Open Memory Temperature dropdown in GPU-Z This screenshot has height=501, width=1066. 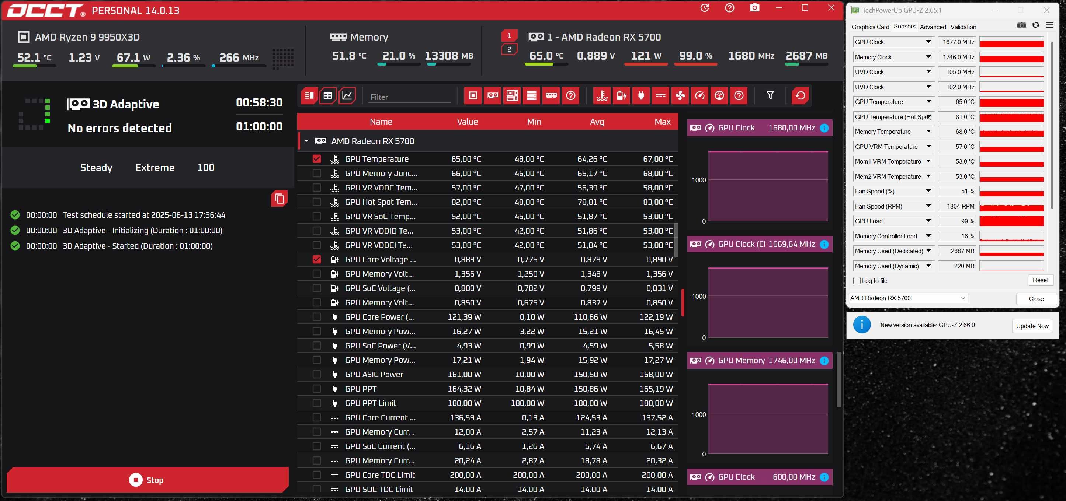(928, 132)
